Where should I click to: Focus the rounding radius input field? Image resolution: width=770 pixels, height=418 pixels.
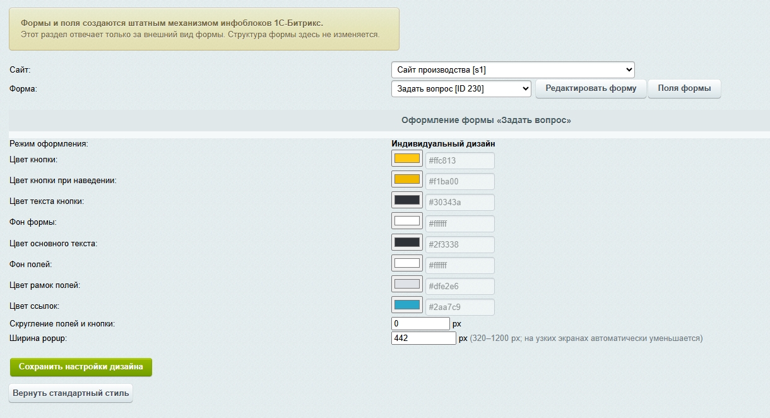coord(421,324)
